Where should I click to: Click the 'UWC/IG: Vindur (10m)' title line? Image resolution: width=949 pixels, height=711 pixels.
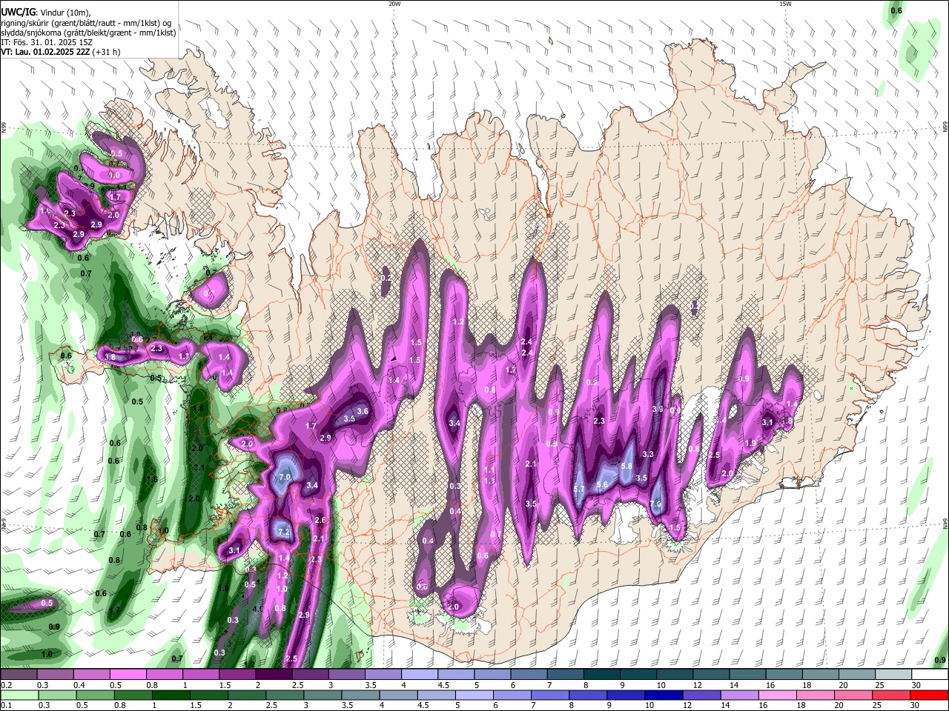coord(46,12)
